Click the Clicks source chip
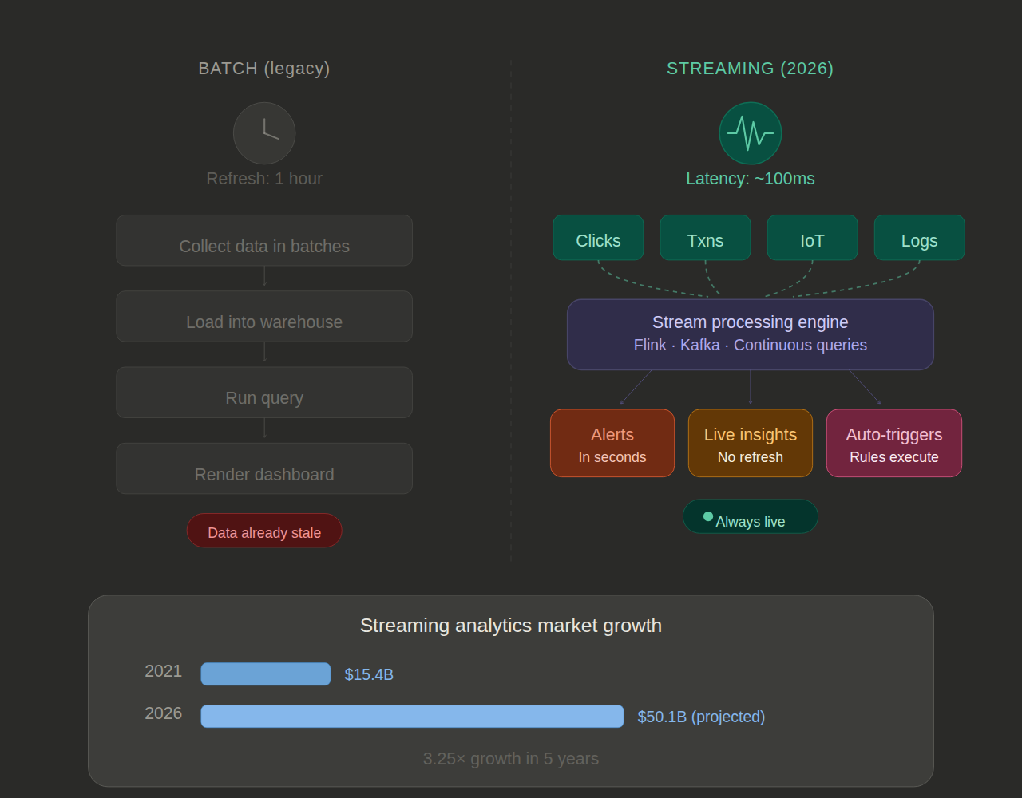Image resolution: width=1022 pixels, height=798 pixels. point(598,238)
